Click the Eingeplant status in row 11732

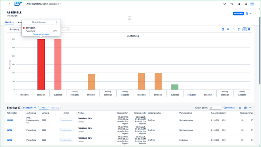click(x=183, y=140)
